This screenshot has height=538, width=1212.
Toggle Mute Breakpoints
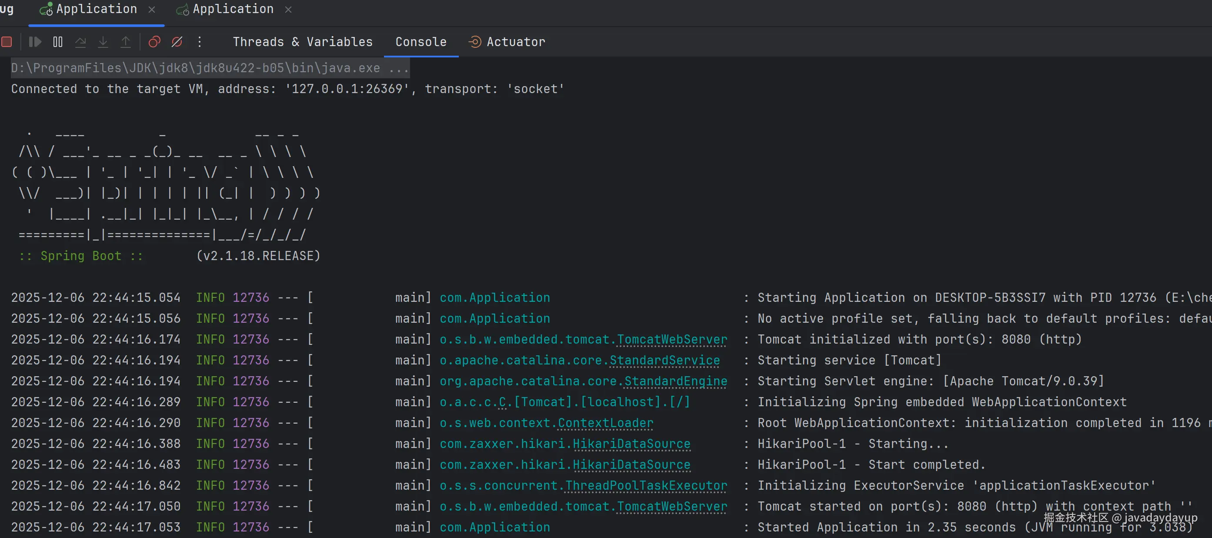point(177,42)
